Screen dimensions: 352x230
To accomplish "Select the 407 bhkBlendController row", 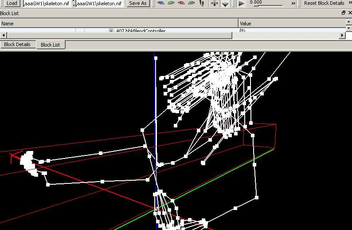I will pyautogui.click(x=173, y=30).
